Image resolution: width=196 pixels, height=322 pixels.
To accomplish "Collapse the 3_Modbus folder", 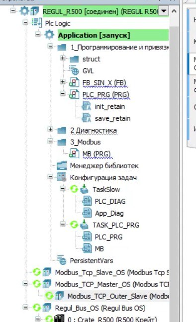I will tap(50, 141).
